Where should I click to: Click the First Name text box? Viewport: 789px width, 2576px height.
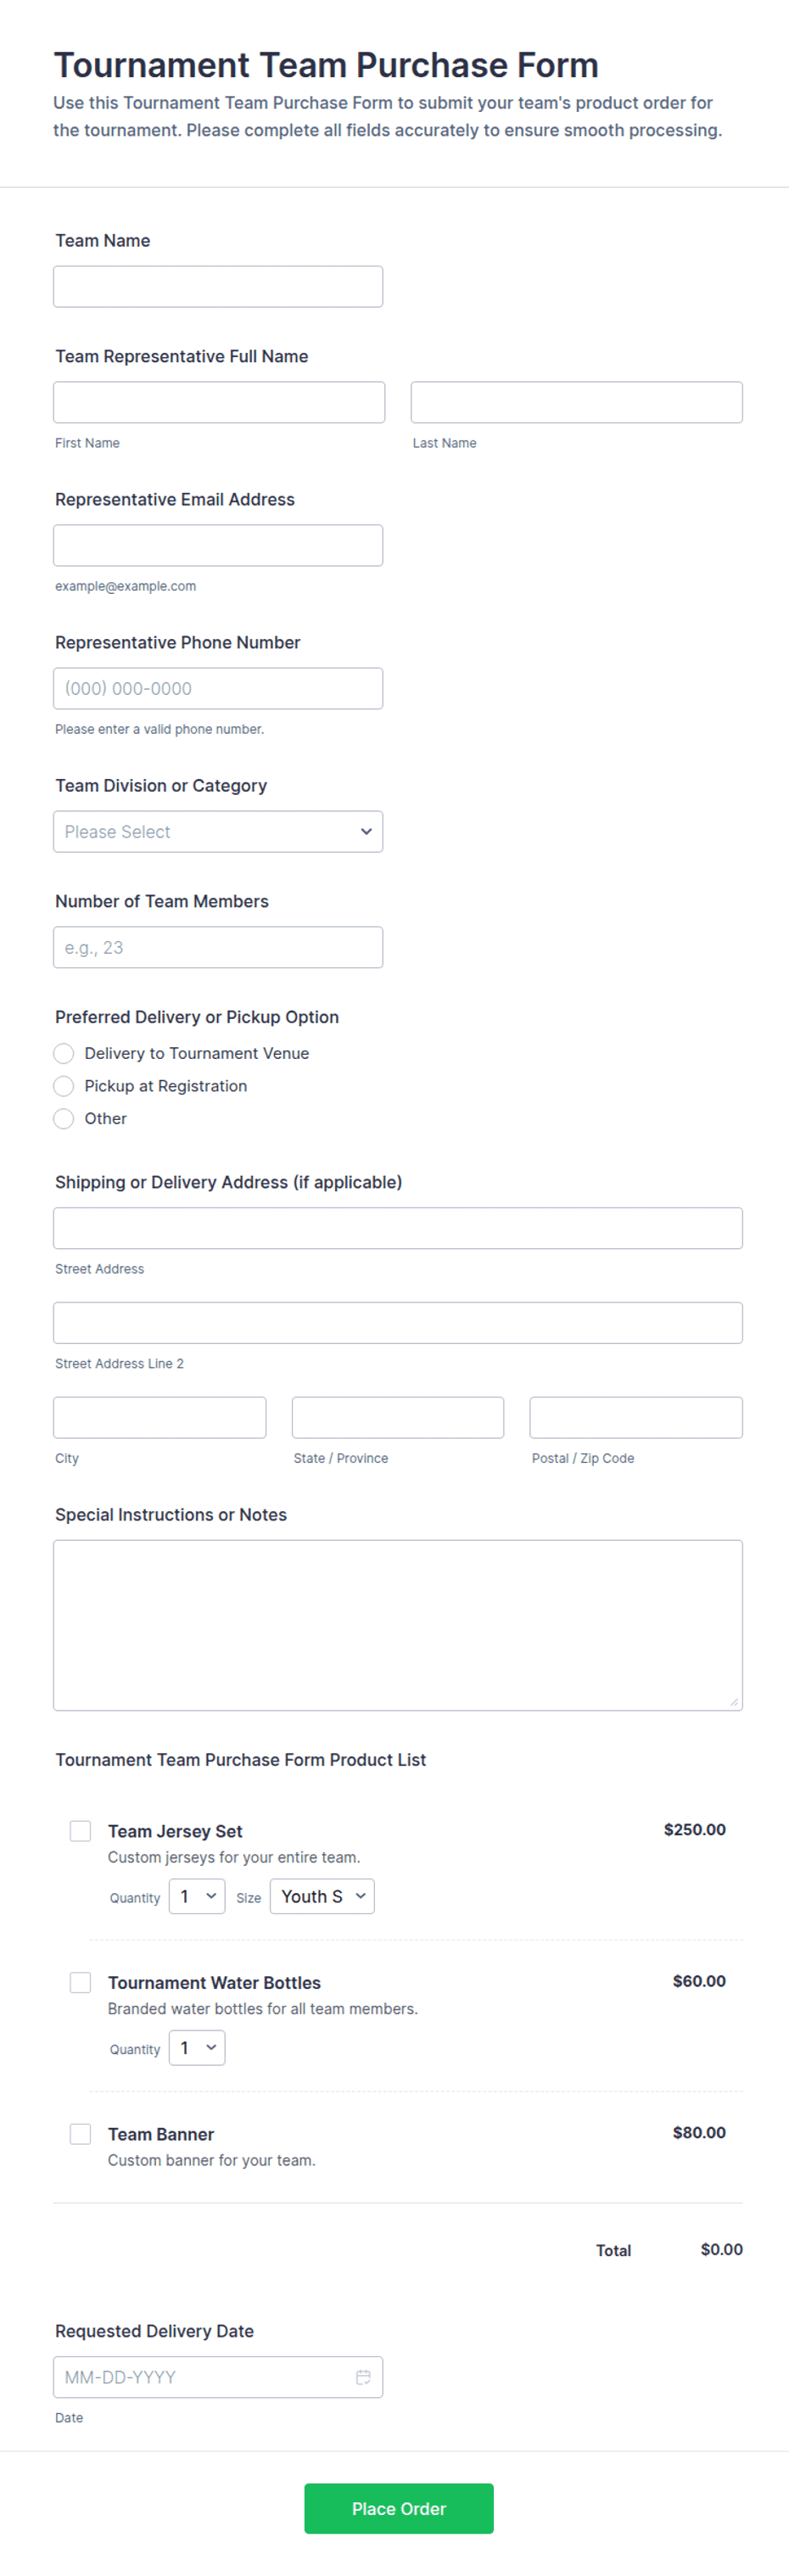[x=219, y=402]
